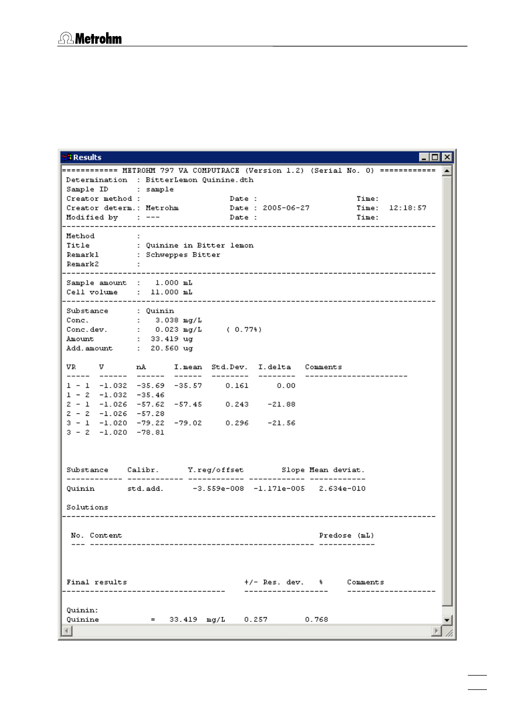Image resolution: width=506 pixels, height=717 pixels.
Task: Click the 'Predose (mL)' column header
Action: 346,535
